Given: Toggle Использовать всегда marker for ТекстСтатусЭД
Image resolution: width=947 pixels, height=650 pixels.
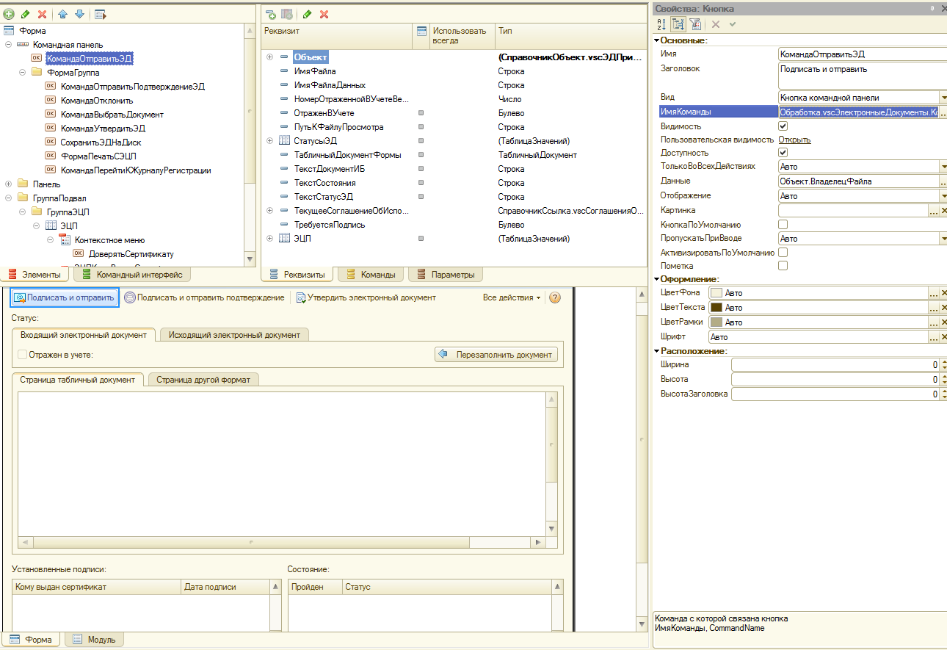Looking at the screenshot, I should click(x=421, y=197).
